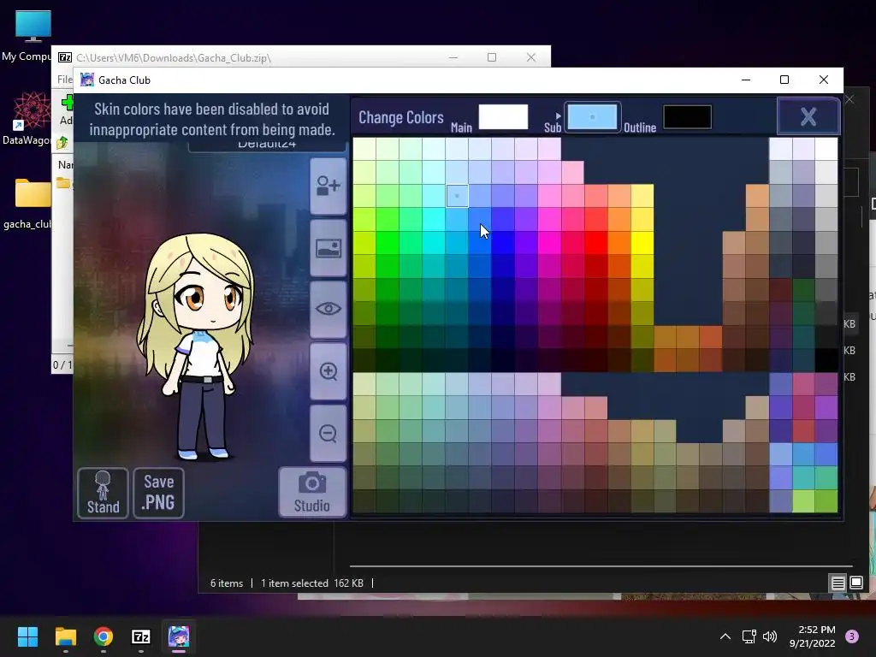Switch to large icons view in File Explorer
The image size is (876, 657).
tap(856, 583)
